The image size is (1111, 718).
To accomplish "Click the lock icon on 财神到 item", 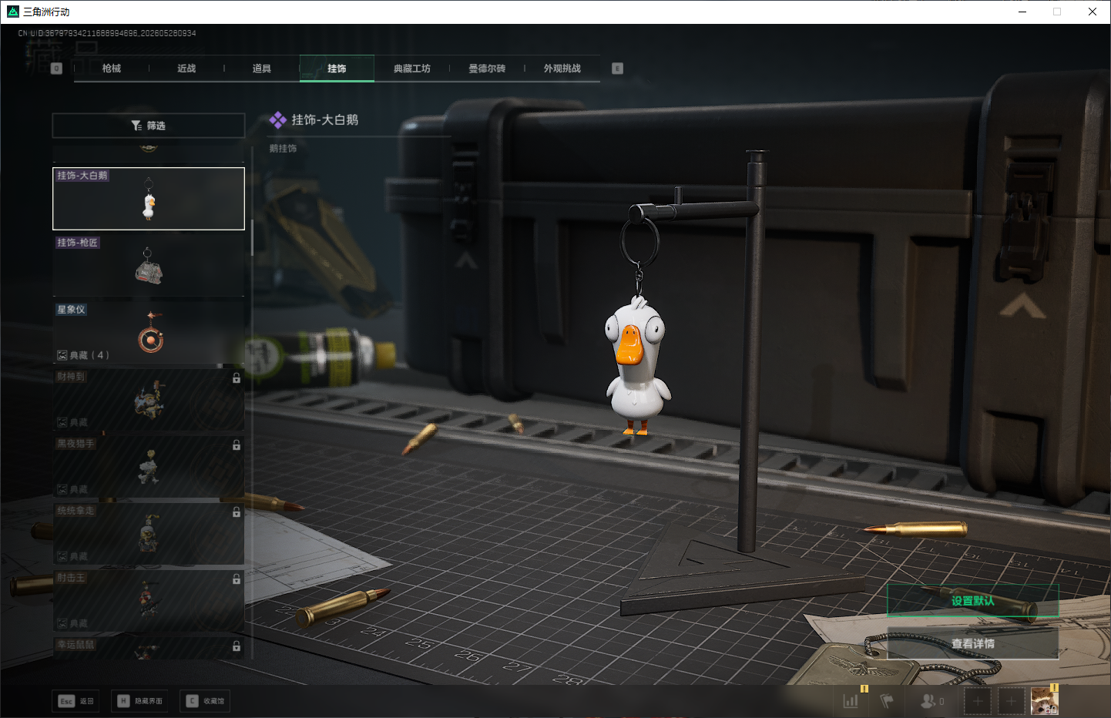I will [237, 378].
